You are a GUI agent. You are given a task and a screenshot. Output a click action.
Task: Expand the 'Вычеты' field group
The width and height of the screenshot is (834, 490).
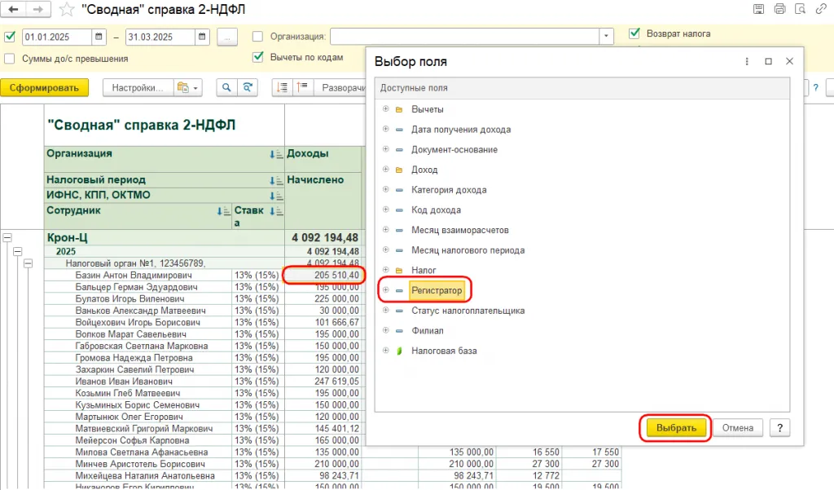tap(385, 109)
